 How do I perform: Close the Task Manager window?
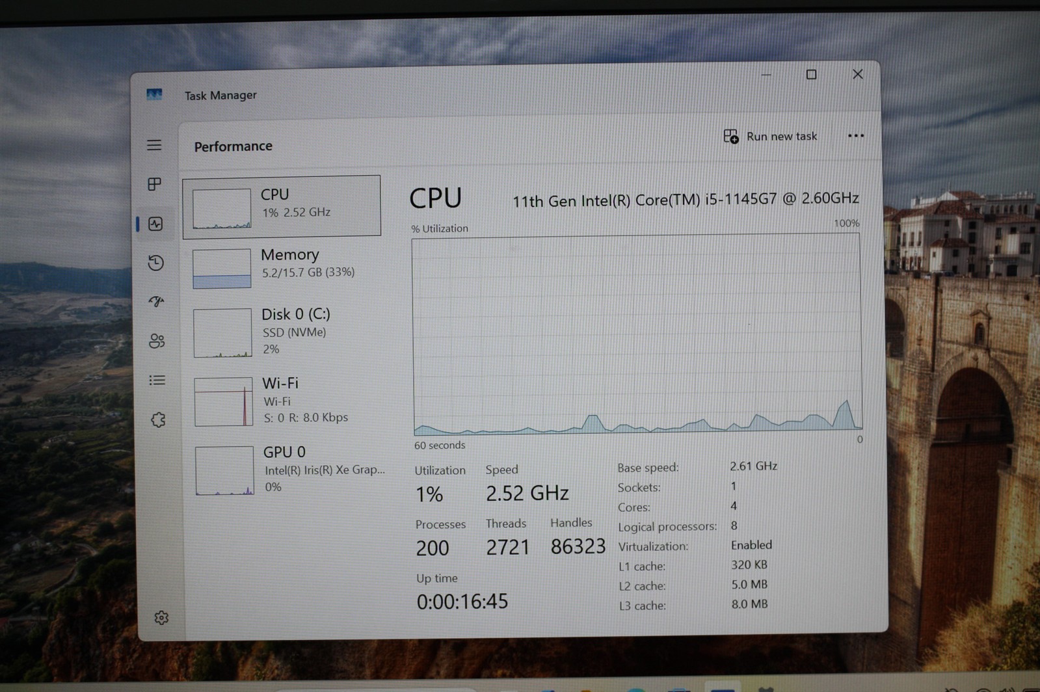[x=858, y=75]
